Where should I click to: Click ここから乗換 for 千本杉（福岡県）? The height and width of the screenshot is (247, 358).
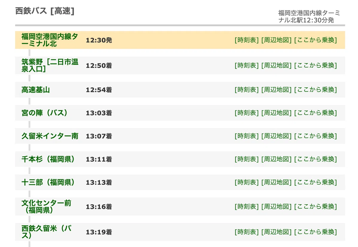(x=315, y=159)
